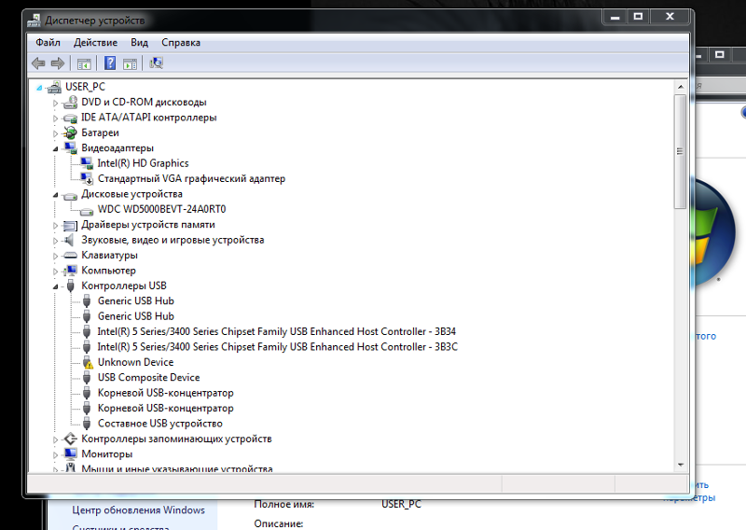Select USB Enhanced Host Controller - 3B34
This screenshot has width=746, height=530.
click(277, 331)
